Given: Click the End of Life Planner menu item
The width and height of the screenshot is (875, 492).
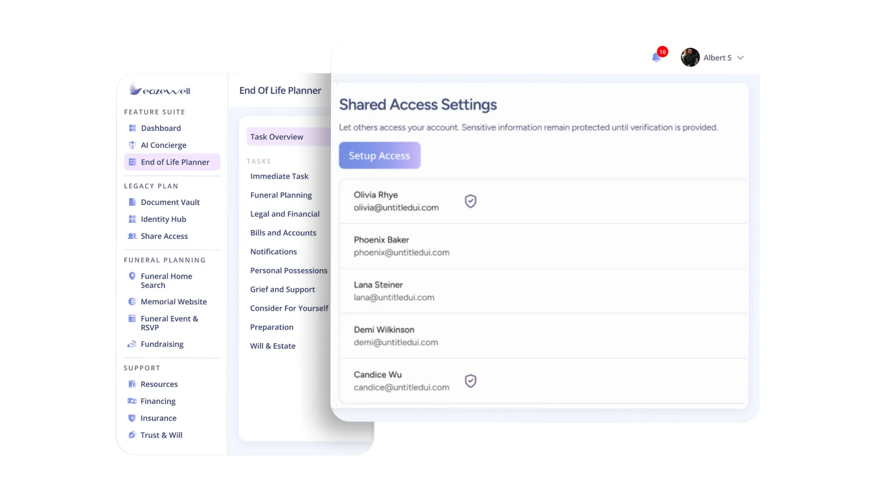Looking at the screenshot, I should click(175, 162).
